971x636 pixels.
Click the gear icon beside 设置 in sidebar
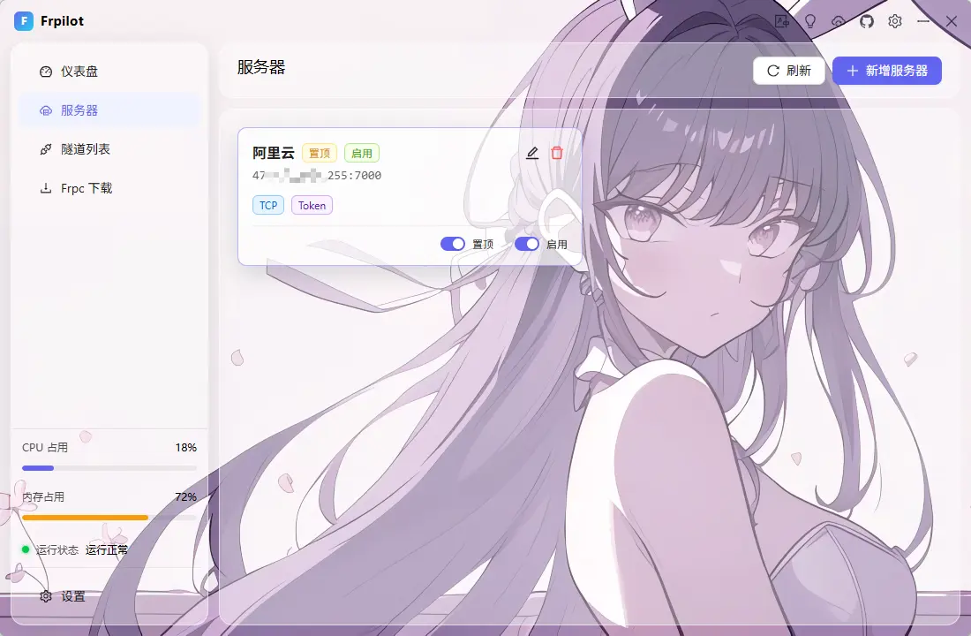pos(46,596)
